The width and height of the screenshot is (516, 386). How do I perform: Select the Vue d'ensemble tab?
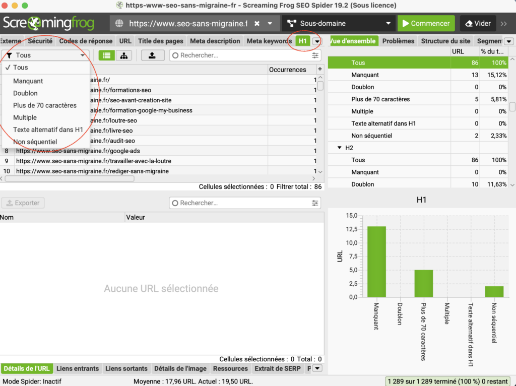[353, 41]
